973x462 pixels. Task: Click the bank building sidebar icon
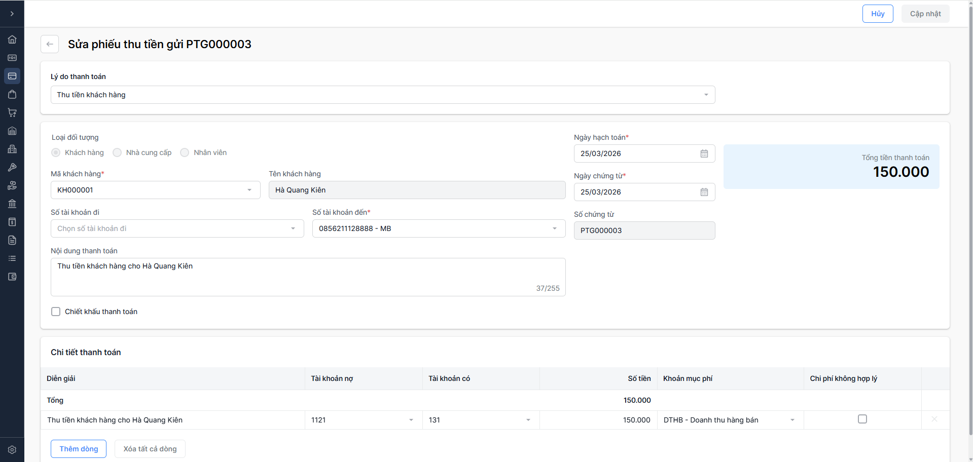point(12,204)
